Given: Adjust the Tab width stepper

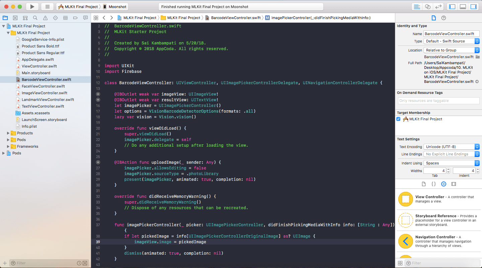Looking at the screenshot, I should click(x=449, y=171).
